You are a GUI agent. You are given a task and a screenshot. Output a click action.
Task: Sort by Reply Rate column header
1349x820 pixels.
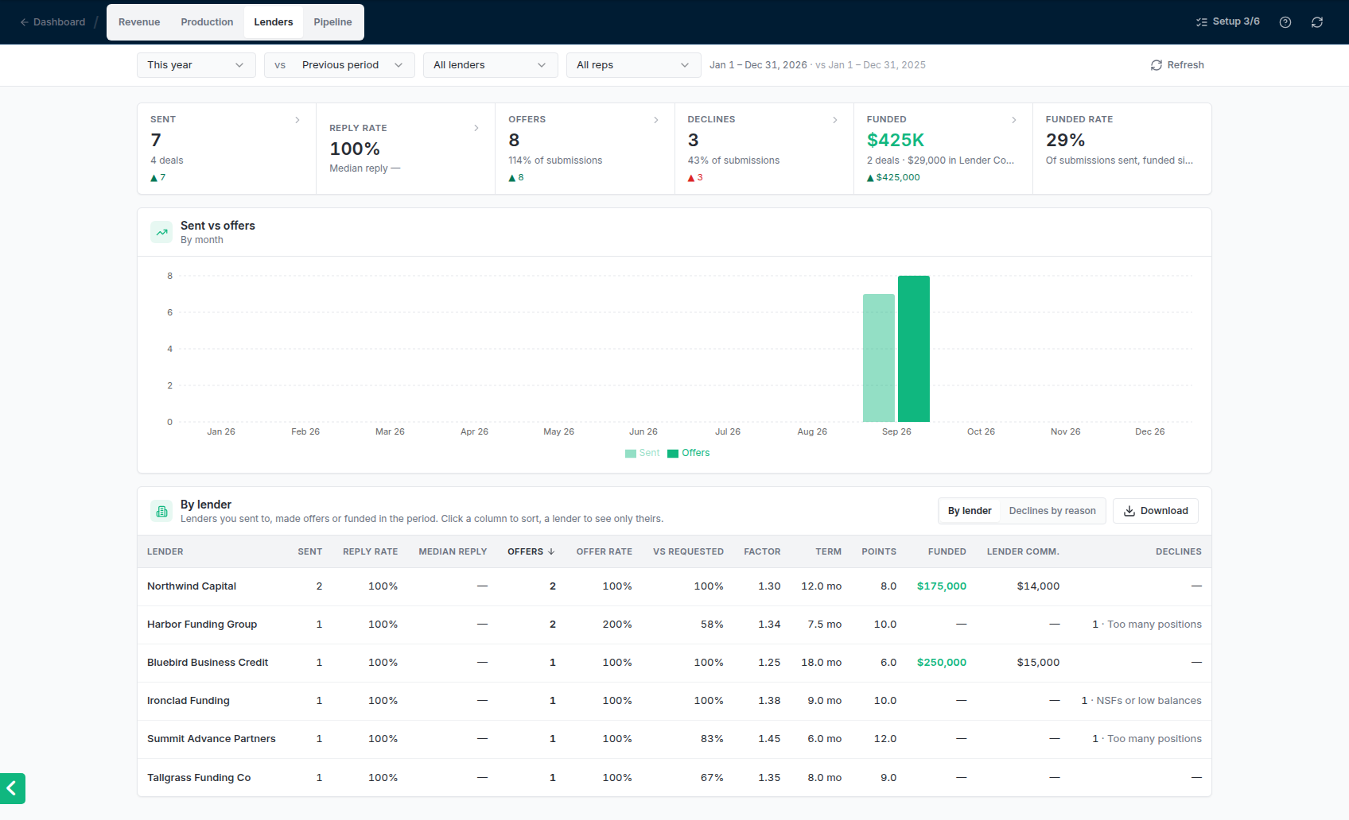[x=370, y=551]
